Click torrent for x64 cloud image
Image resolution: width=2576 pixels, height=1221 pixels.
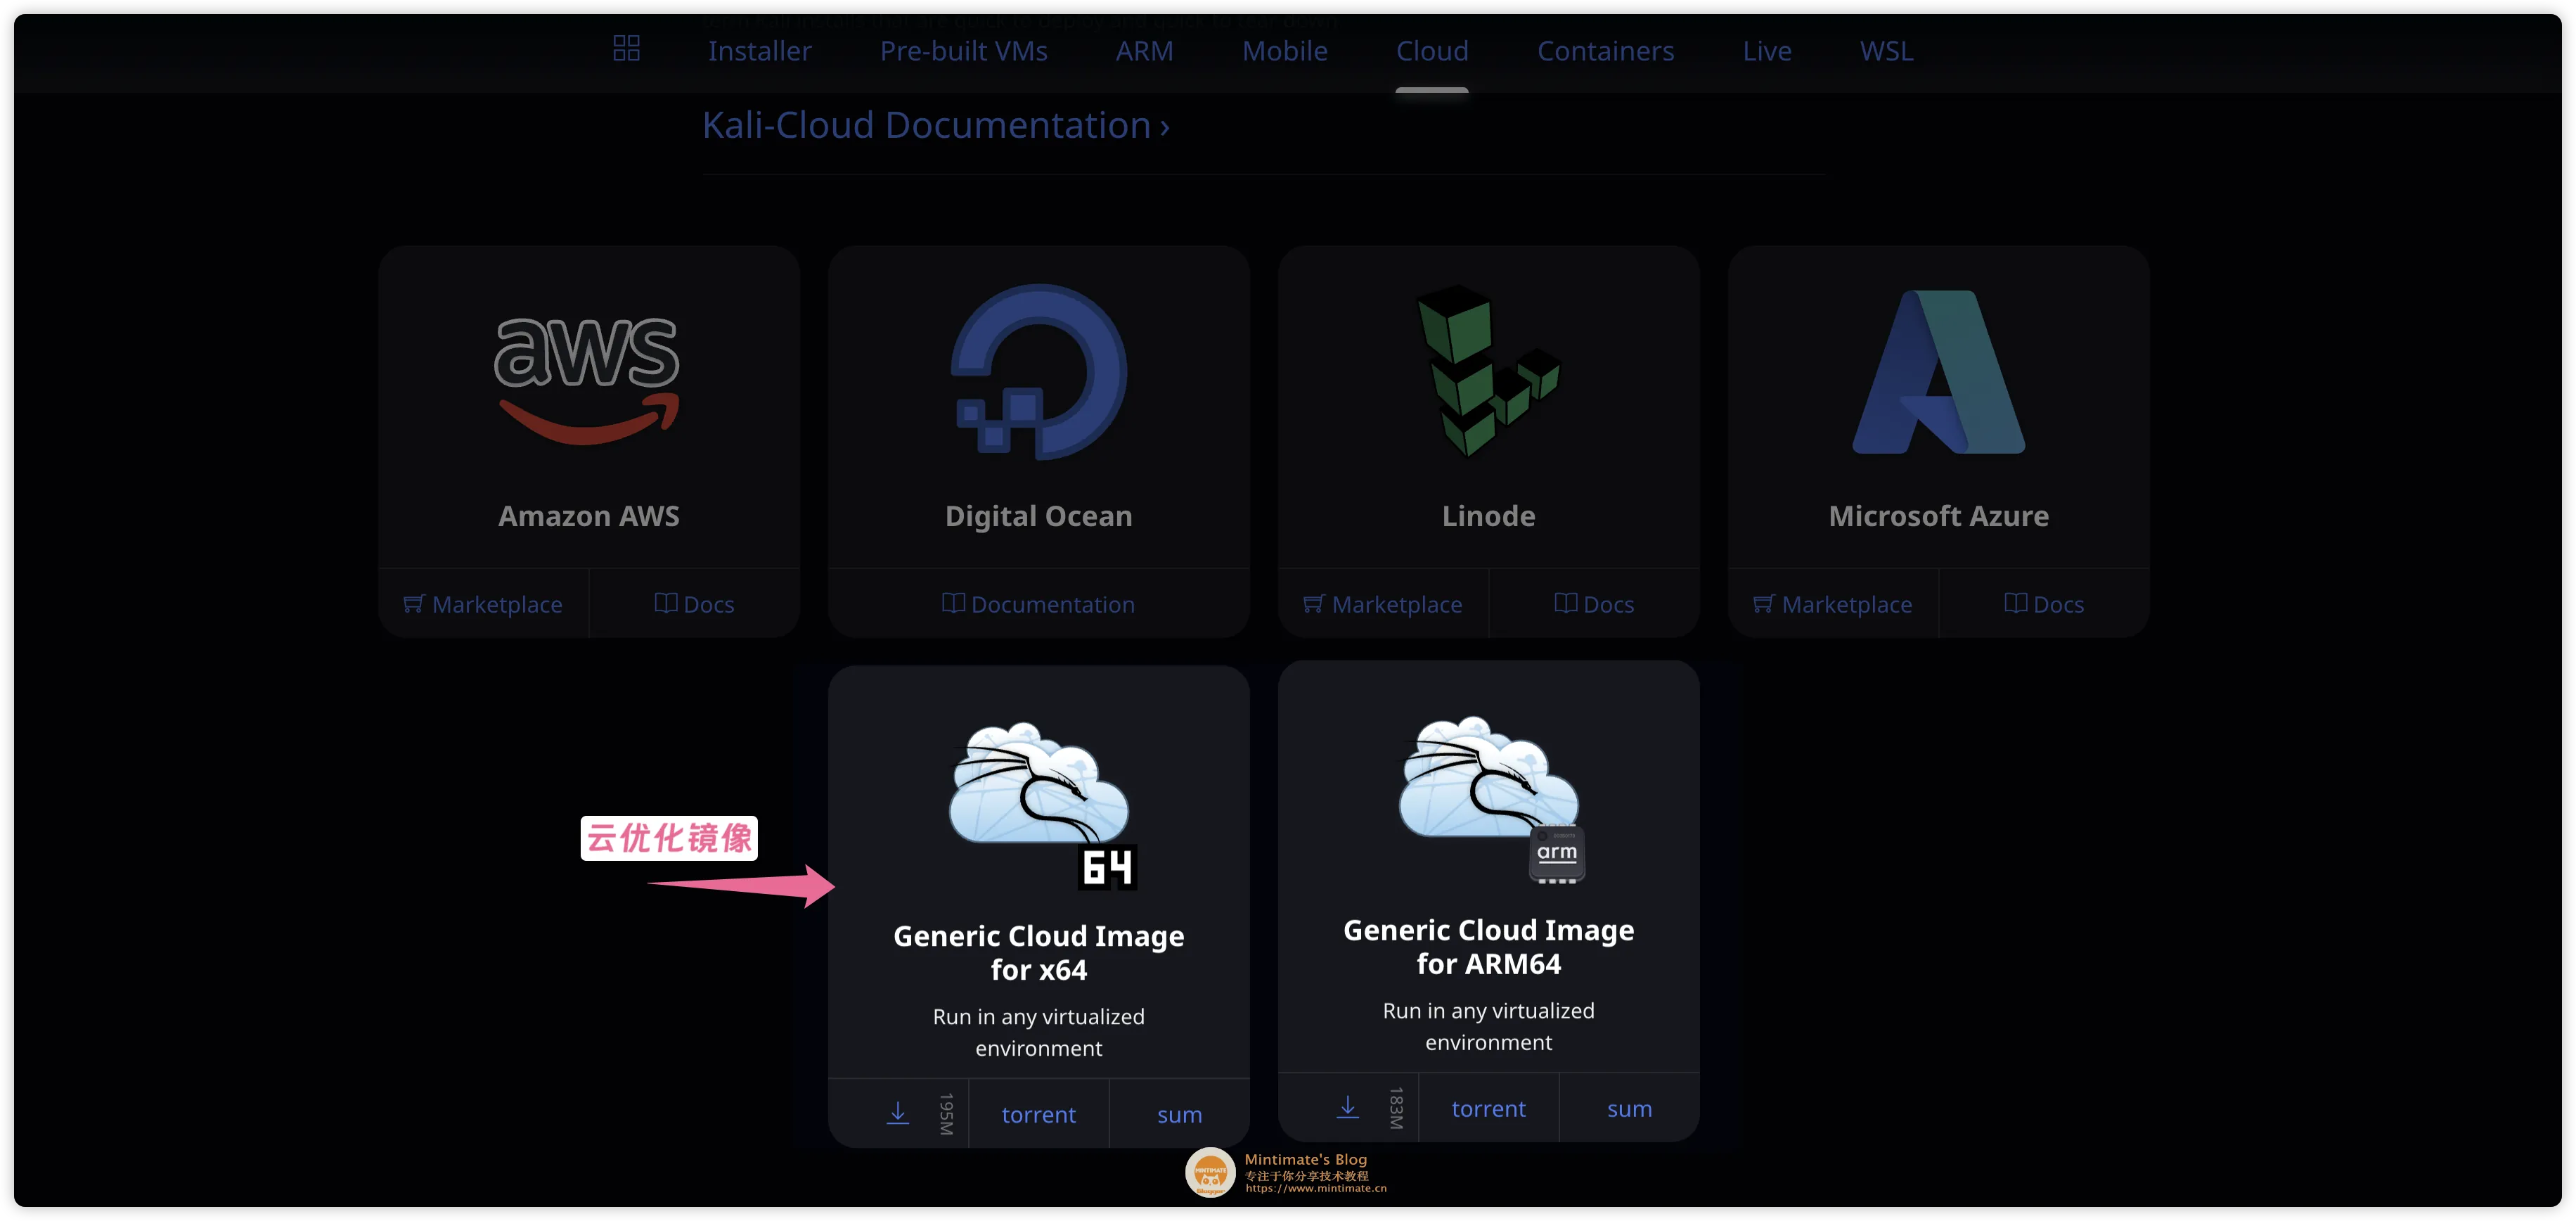pyautogui.click(x=1038, y=1114)
